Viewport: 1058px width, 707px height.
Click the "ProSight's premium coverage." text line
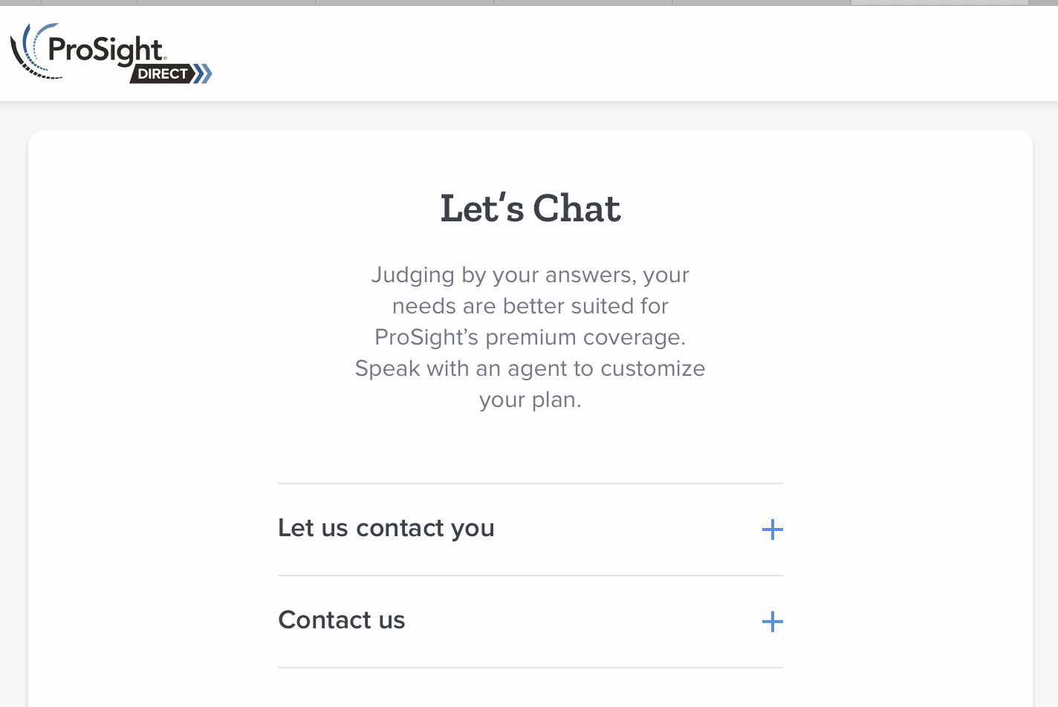[x=530, y=337]
